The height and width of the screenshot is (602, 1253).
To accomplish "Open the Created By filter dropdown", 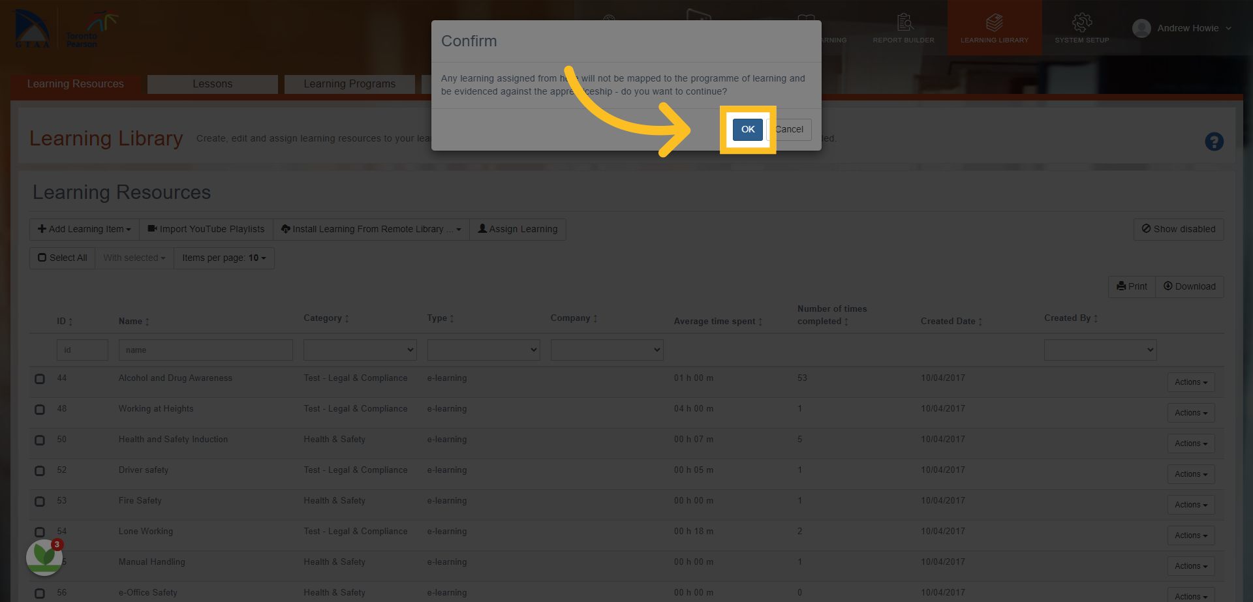I will click(1100, 350).
